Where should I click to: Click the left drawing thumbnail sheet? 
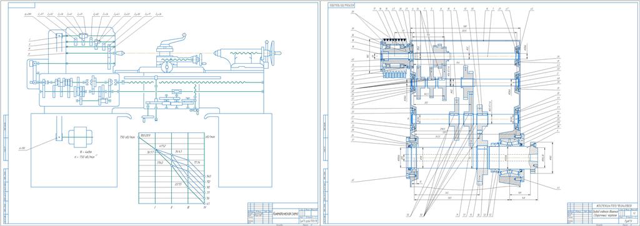click(x=159, y=113)
